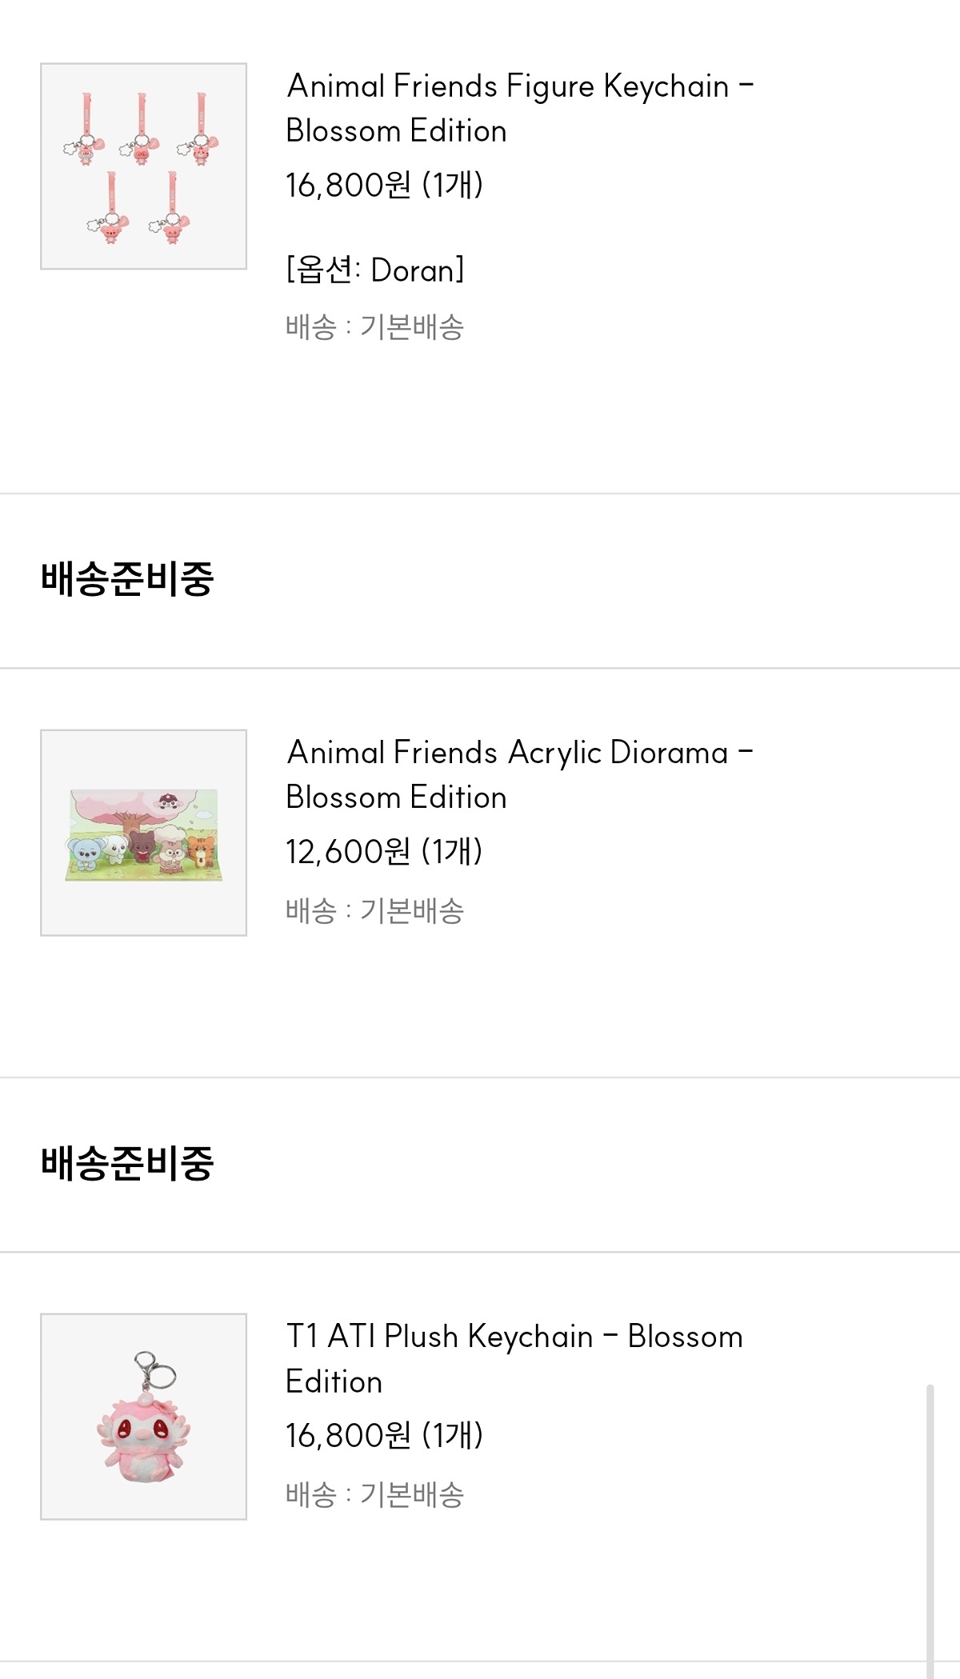The width and height of the screenshot is (960, 1679).
Task: Open the Figure Keychain product thumbnail
Action: (x=143, y=166)
